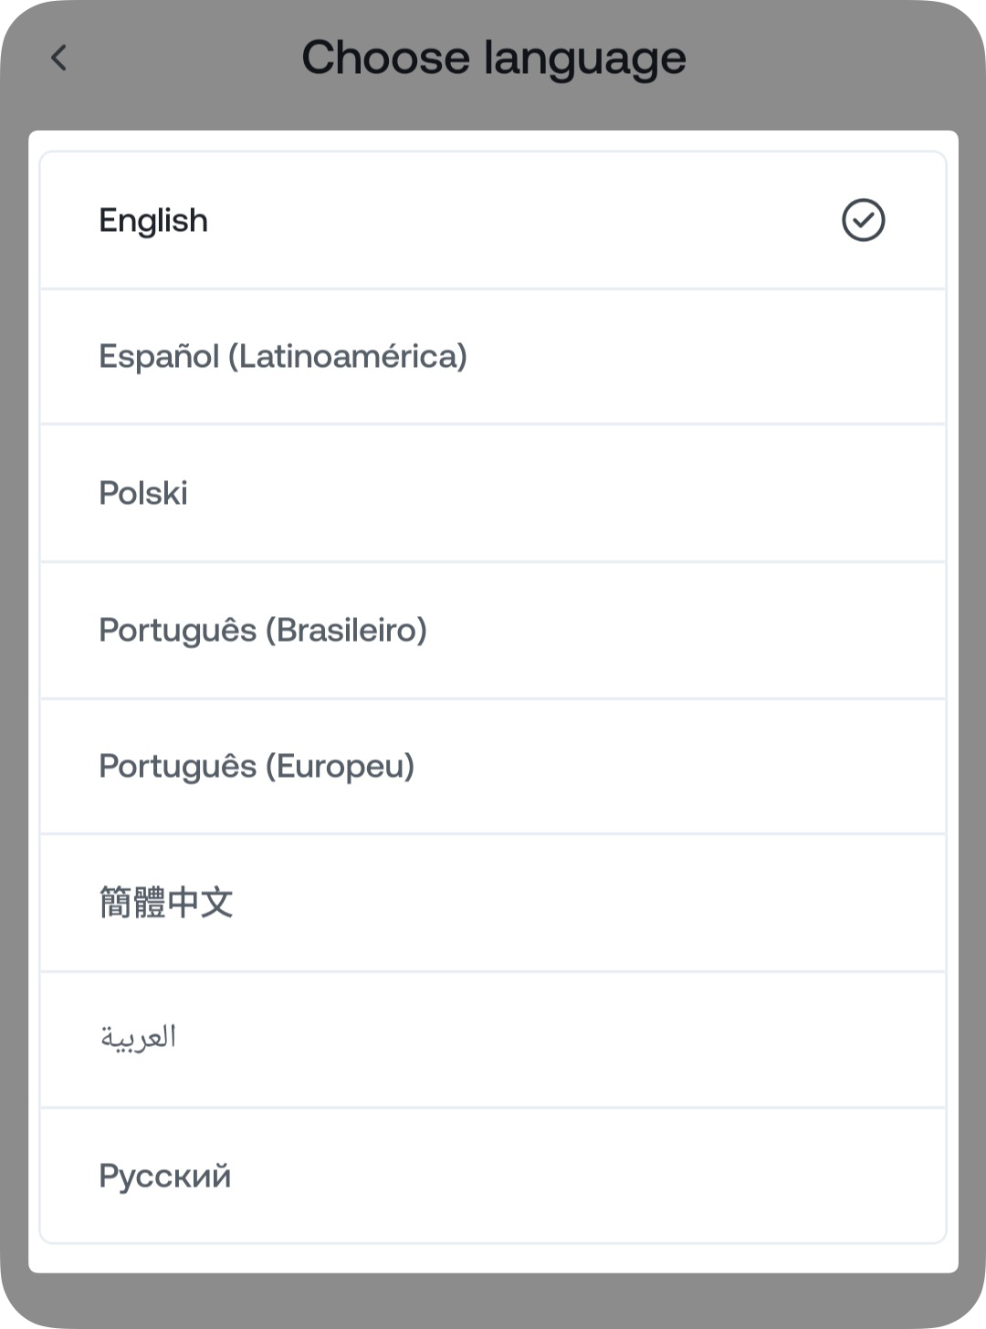
Task: Select the Chinese 簡體中文 option
Action: [166, 903]
